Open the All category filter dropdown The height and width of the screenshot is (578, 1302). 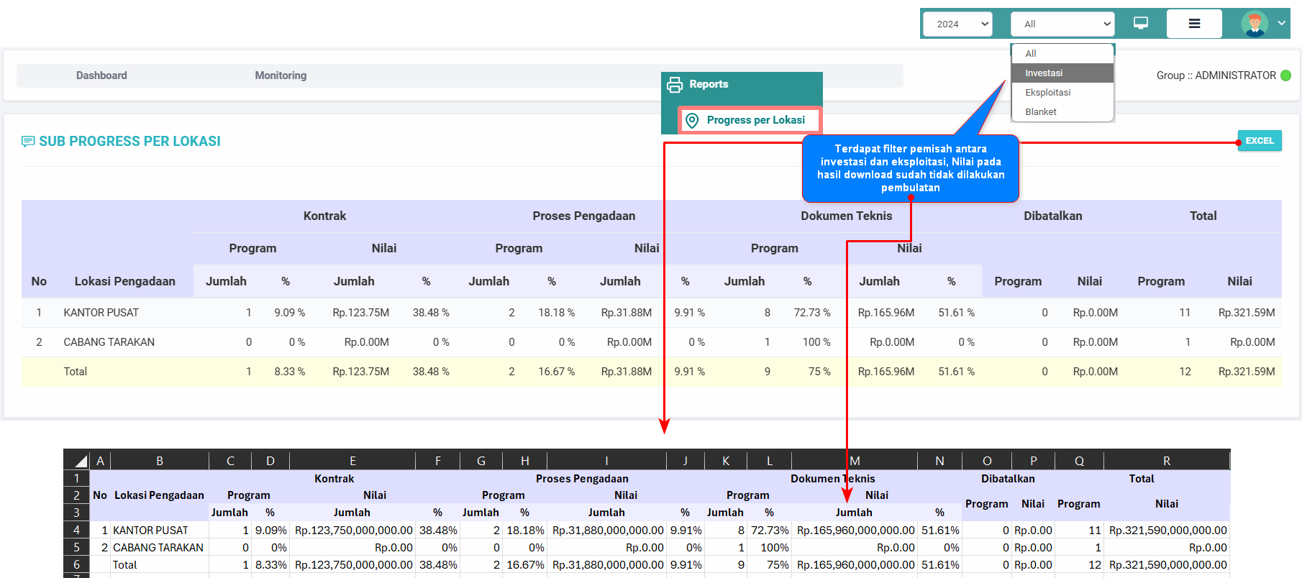1062,24
